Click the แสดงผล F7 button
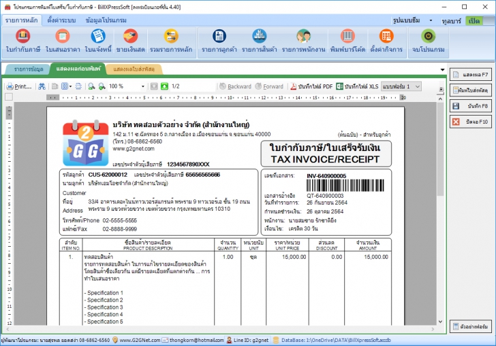Viewport: 496px width, 346px height. coord(471,75)
